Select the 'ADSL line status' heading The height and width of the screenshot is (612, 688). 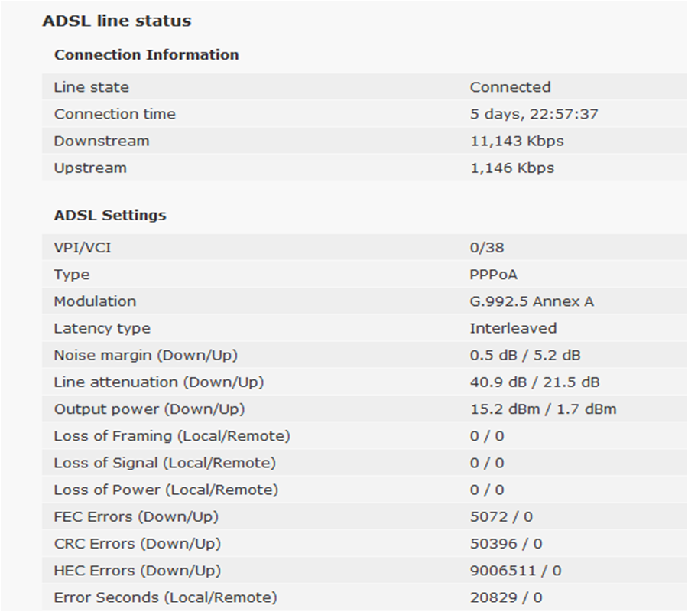(117, 21)
